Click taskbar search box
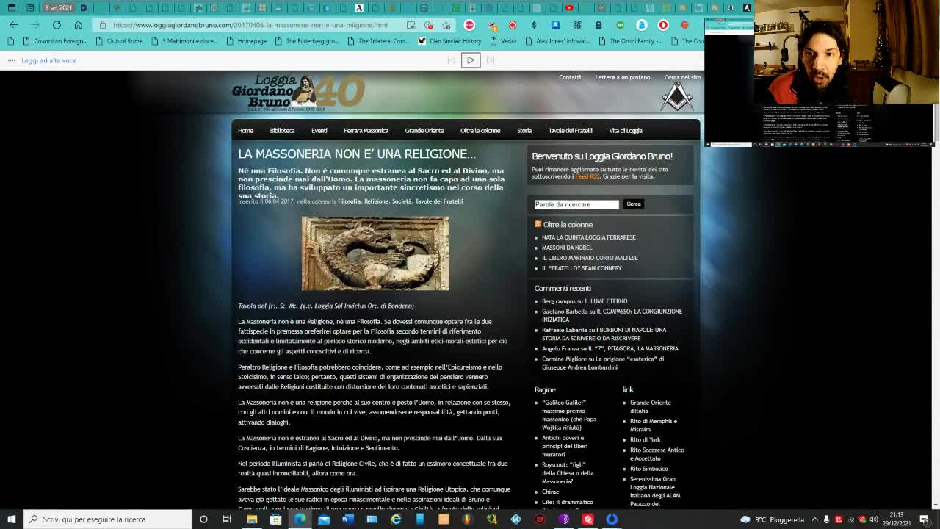 click(x=108, y=519)
